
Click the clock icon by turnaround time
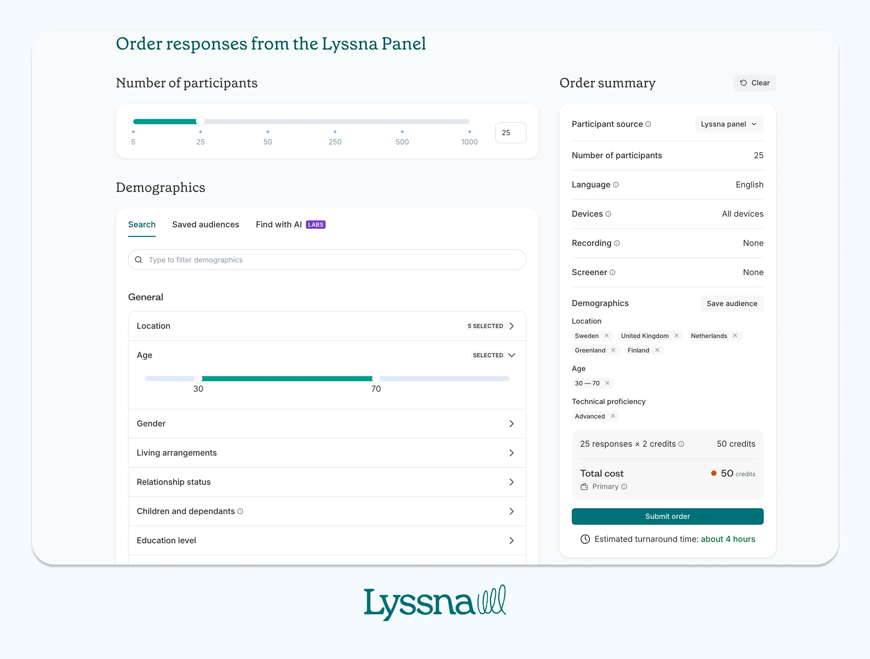[x=585, y=539]
